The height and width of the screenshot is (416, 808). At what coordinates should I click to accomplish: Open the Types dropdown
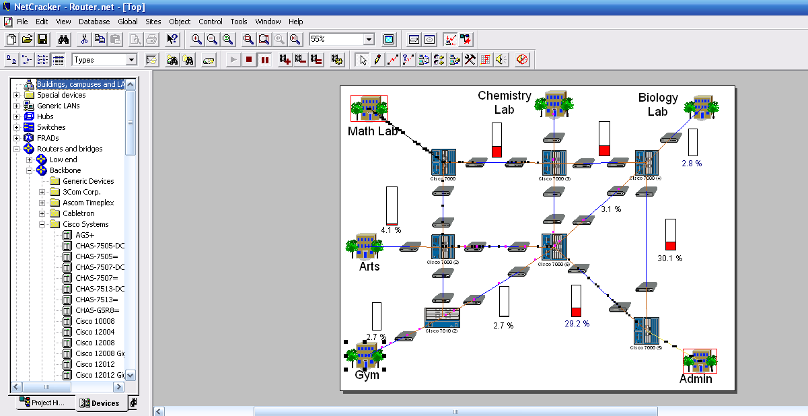131,60
